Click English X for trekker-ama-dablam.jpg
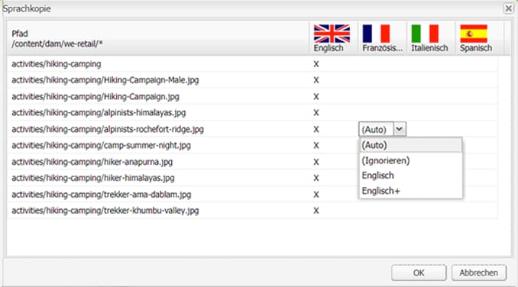 [316, 195]
